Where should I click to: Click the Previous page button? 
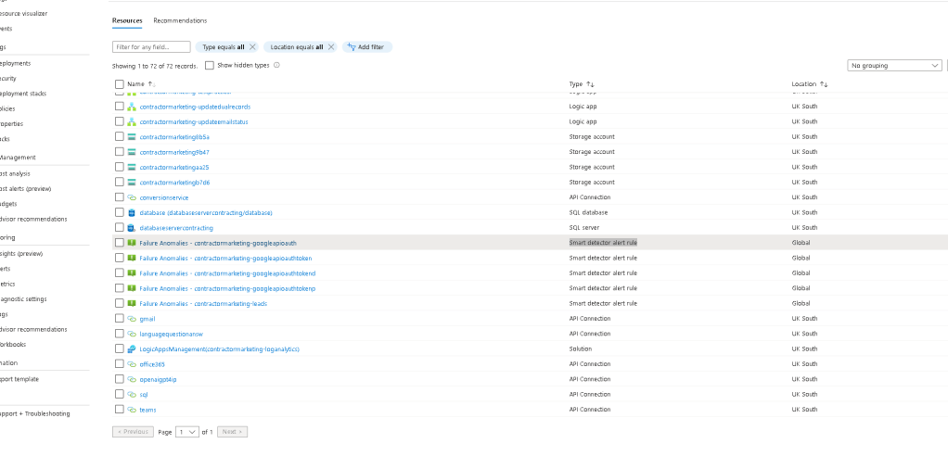click(133, 432)
